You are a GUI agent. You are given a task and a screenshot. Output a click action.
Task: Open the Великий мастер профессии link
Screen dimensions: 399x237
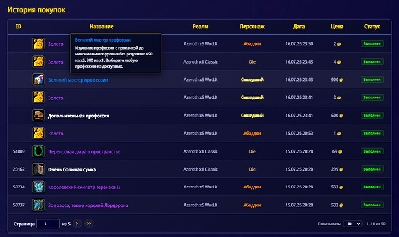coord(78,80)
